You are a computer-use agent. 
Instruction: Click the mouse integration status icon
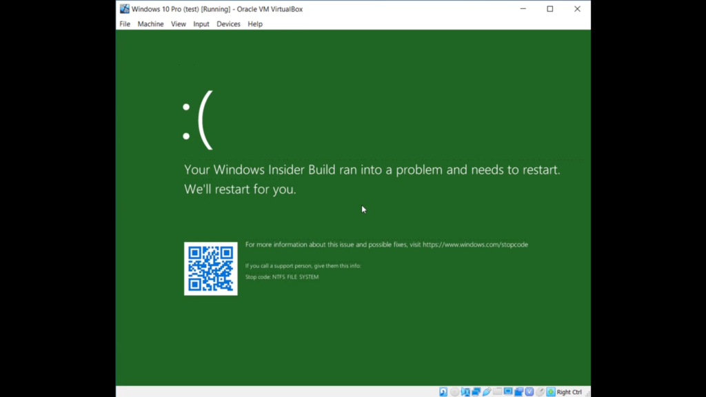click(540, 391)
